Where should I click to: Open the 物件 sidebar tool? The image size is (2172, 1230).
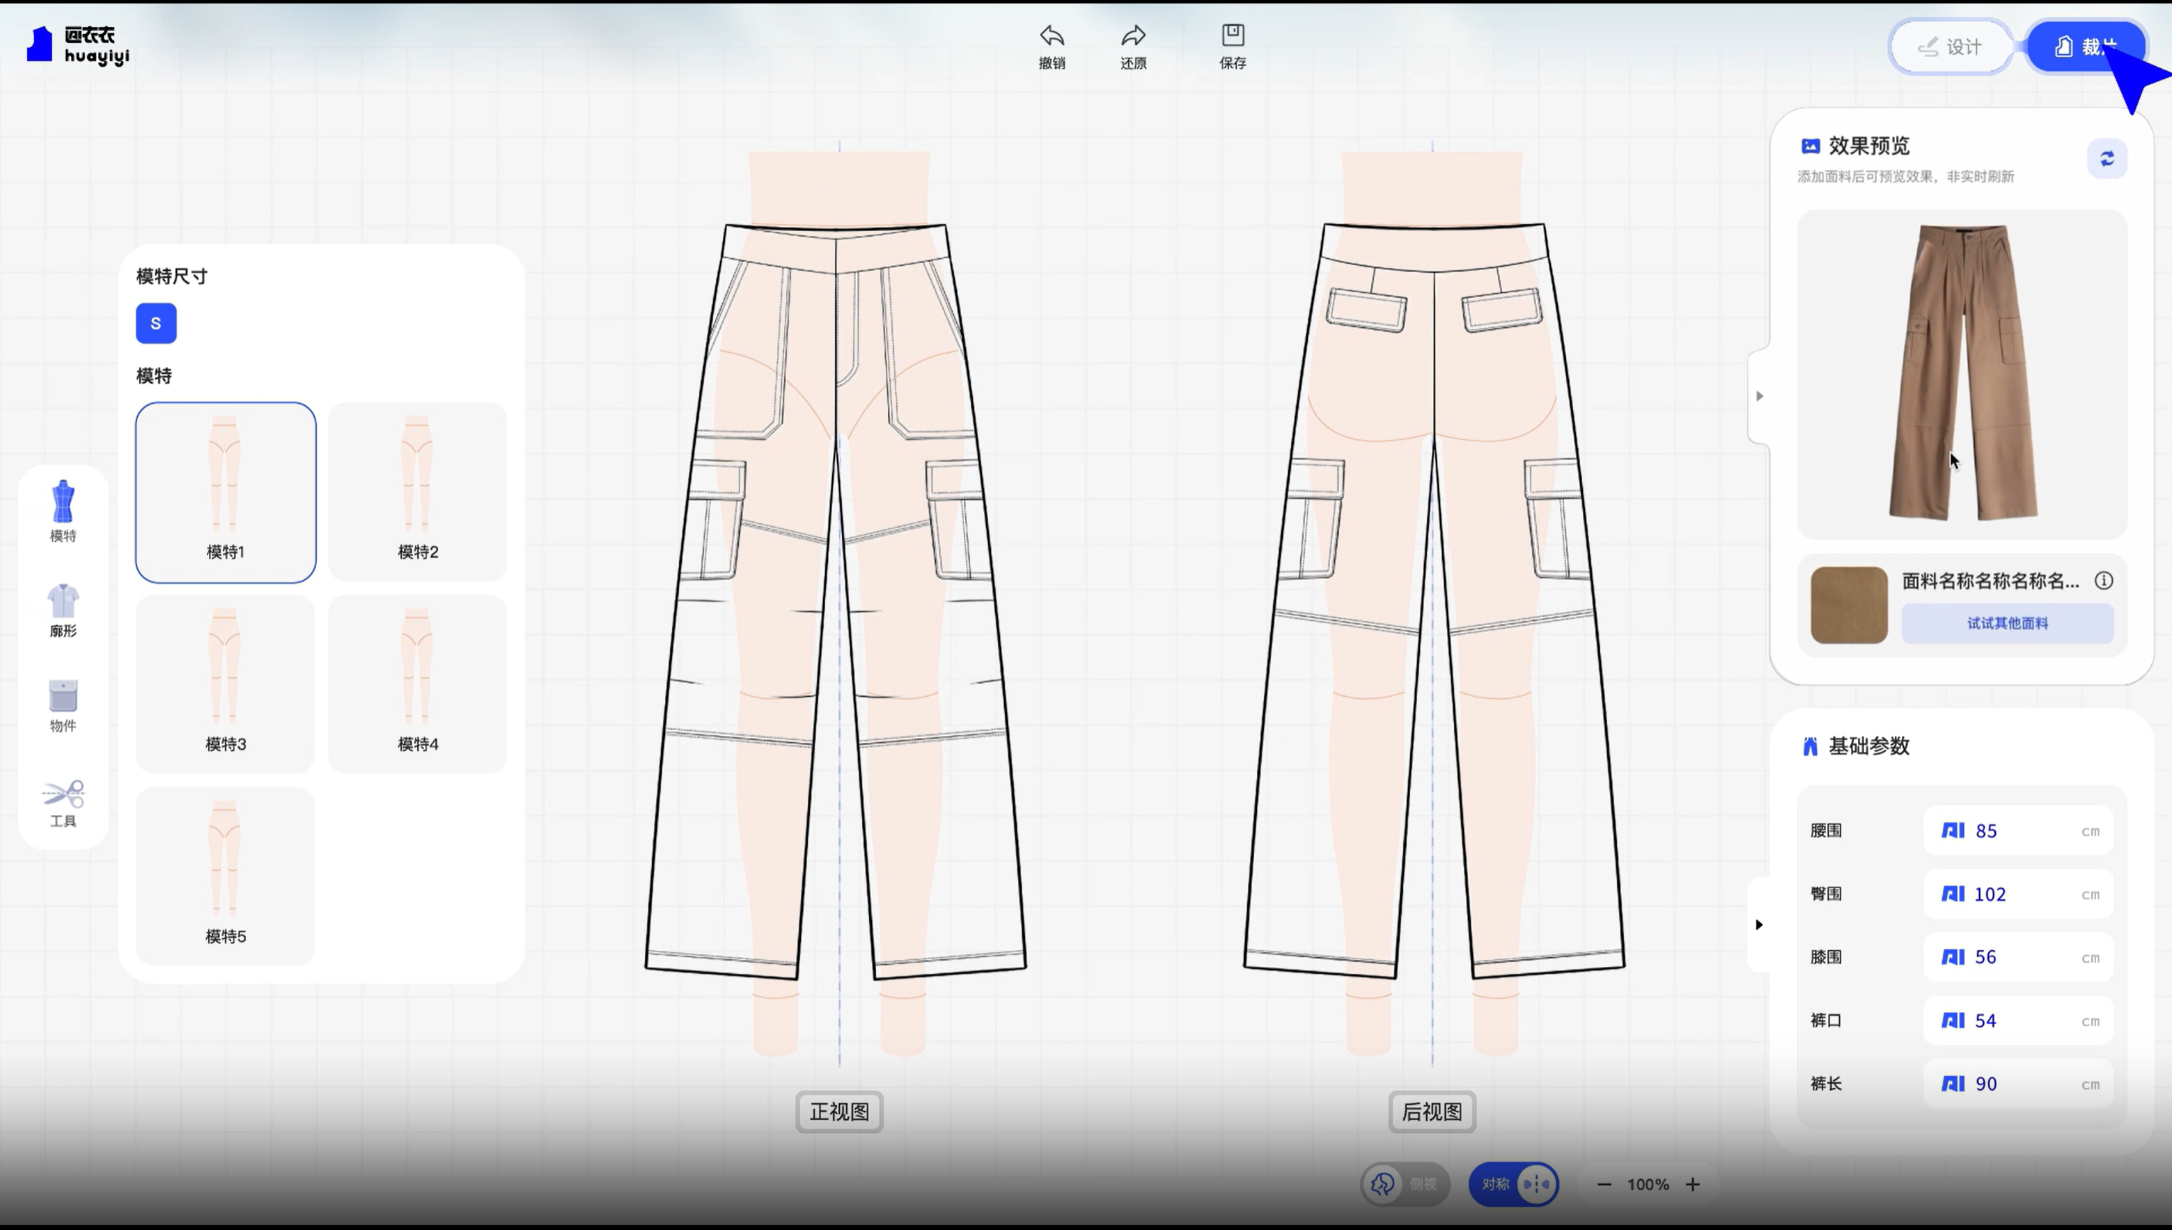click(x=63, y=705)
